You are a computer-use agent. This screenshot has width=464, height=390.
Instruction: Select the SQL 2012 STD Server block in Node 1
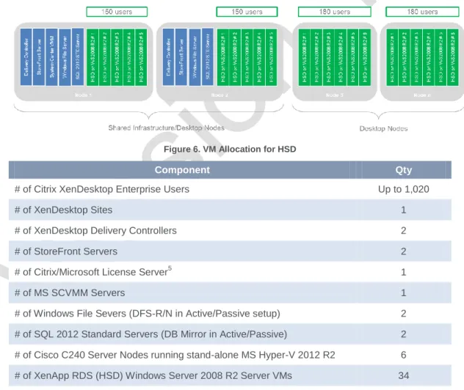tap(78, 57)
